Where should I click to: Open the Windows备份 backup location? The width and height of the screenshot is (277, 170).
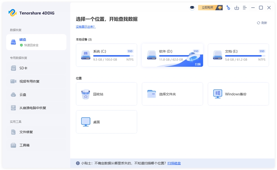point(238,94)
